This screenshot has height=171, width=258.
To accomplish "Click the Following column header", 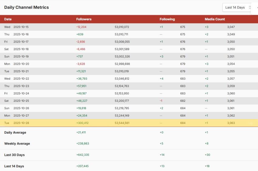I will tap(167, 19).
